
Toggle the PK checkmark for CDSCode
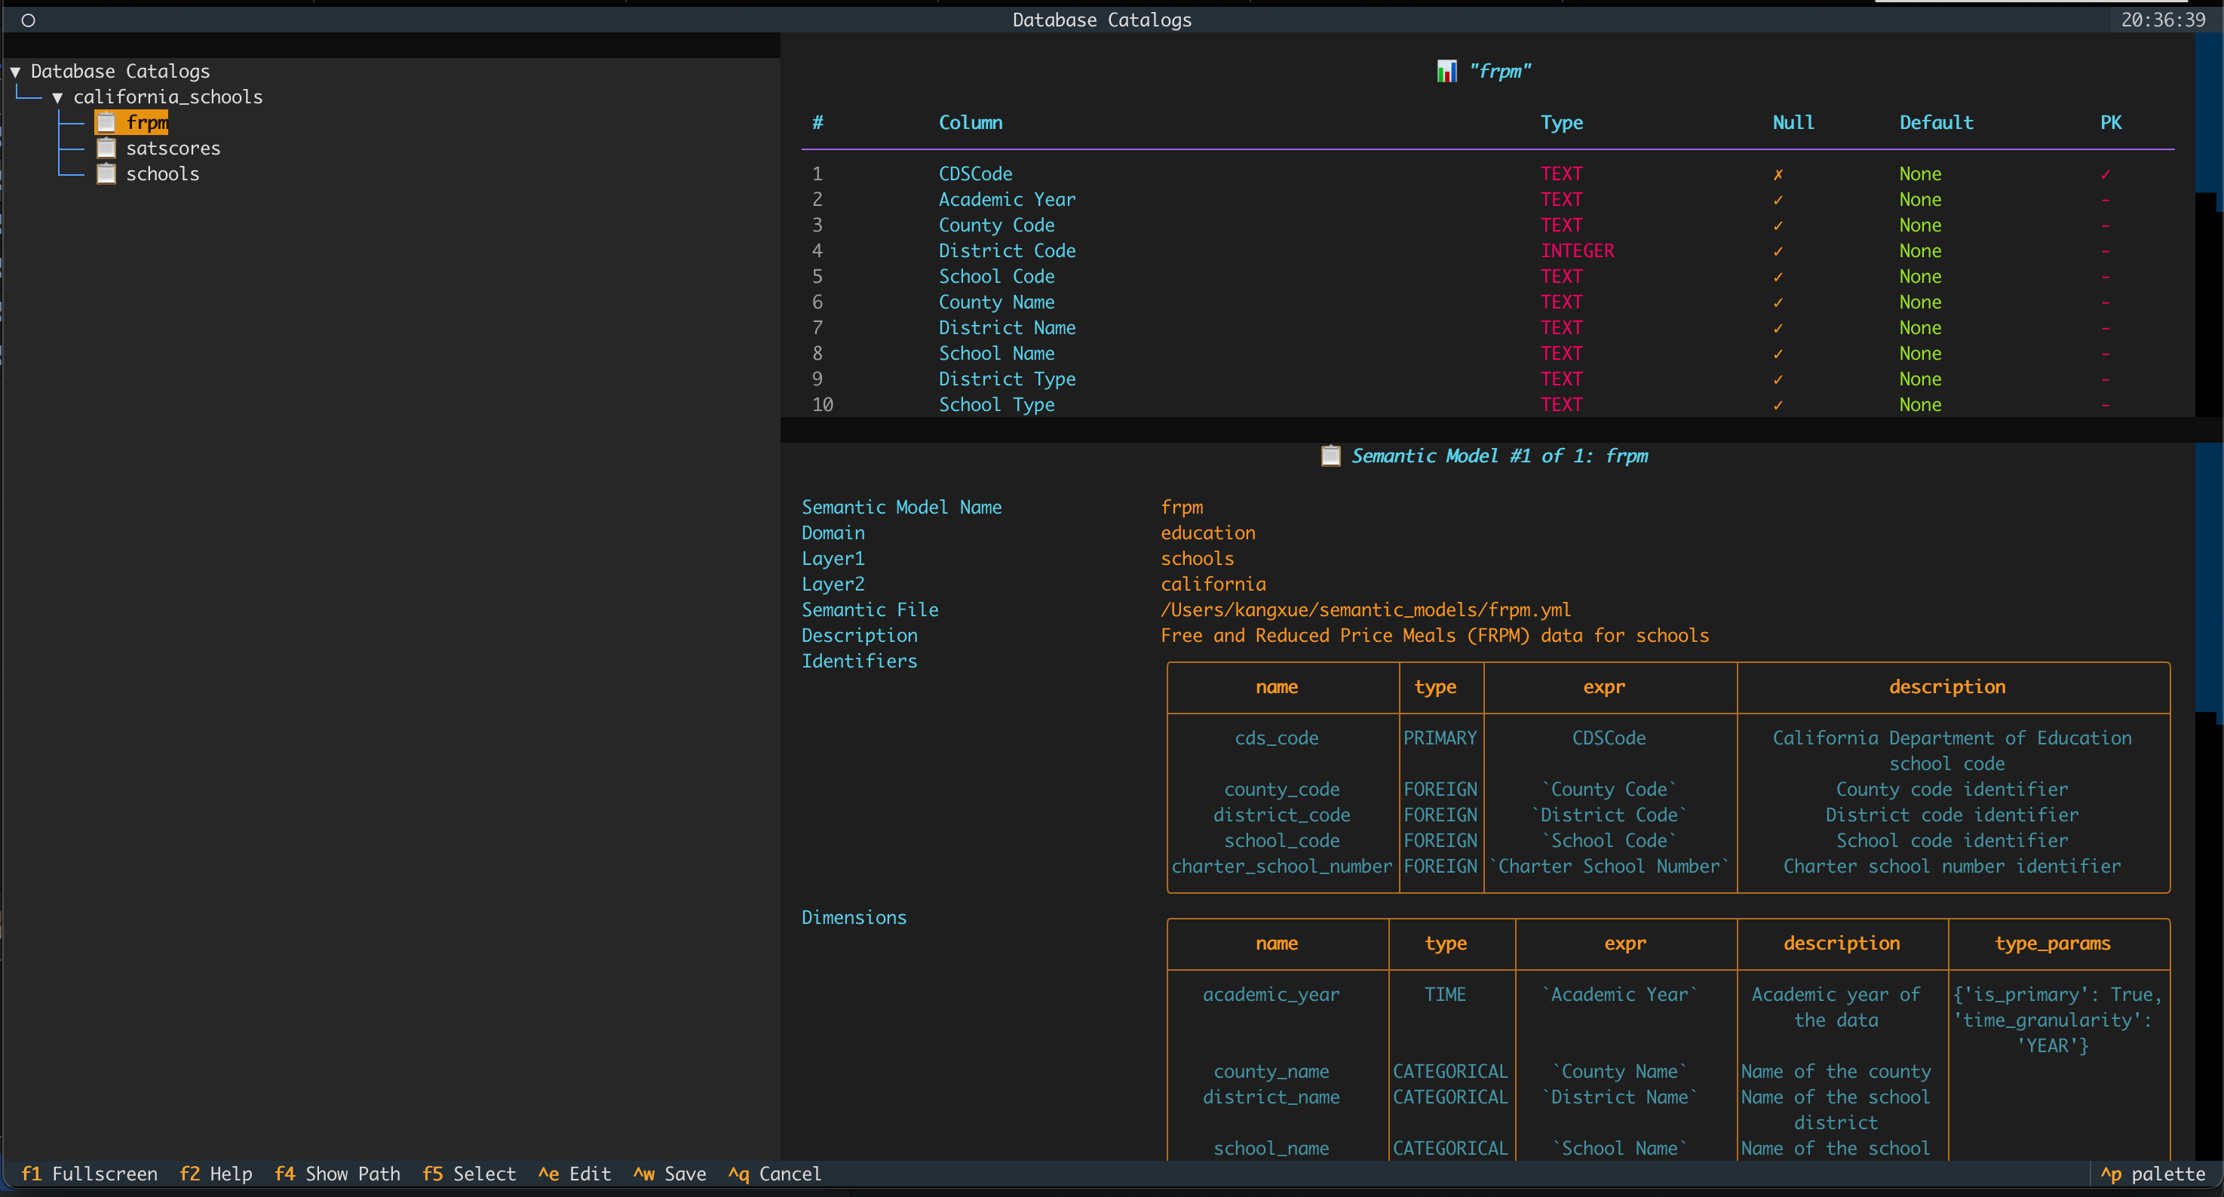tap(2106, 173)
